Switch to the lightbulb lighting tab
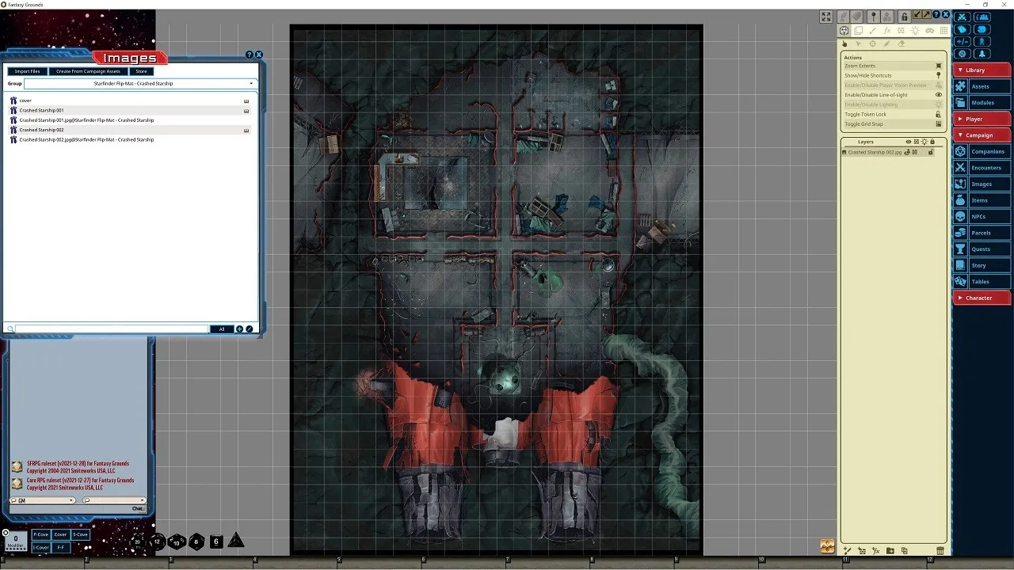 coord(915,31)
